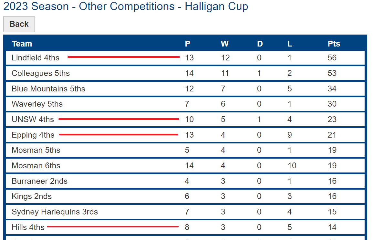
Task: Click the Mosman 6ths team name
Action: (36, 166)
